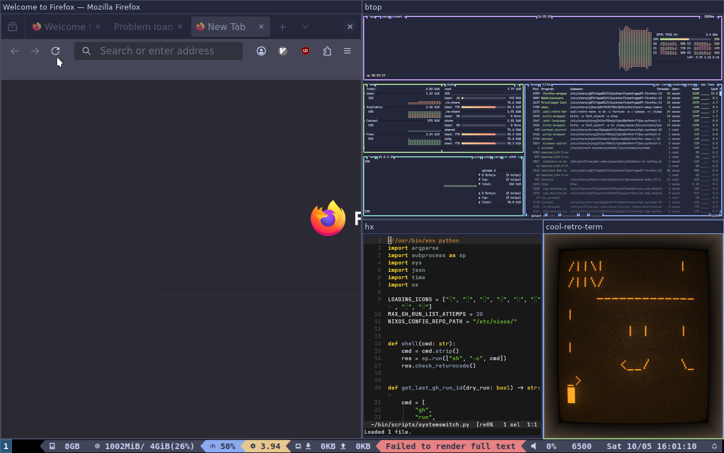The width and height of the screenshot is (724, 453).
Task: Select the dockerd process row in btop
Action: [x=624, y=180]
